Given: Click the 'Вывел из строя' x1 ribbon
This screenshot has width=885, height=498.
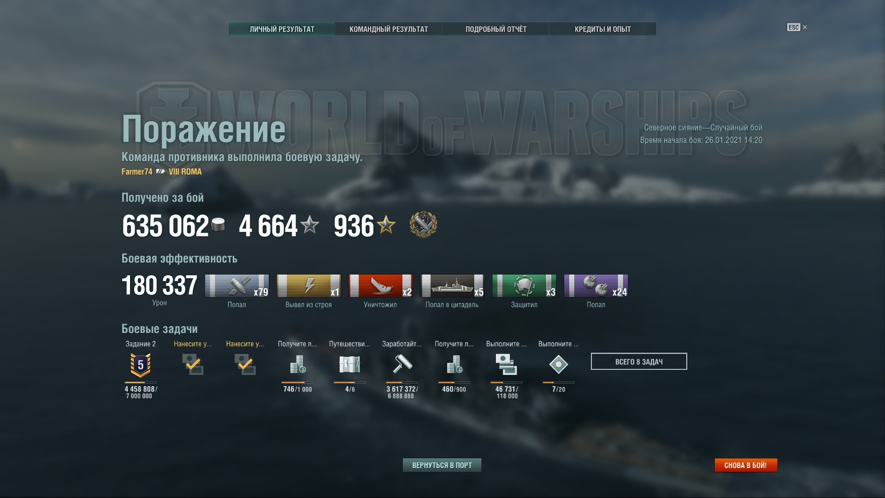Looking at the screenshot, I should coord(308,286).
